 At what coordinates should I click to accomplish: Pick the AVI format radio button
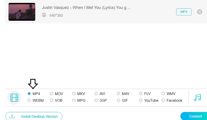click(x=96, y=94)
